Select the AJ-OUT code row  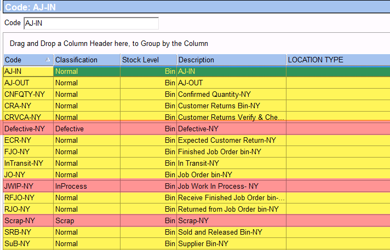pyautogui.click(x=28, y=83)
